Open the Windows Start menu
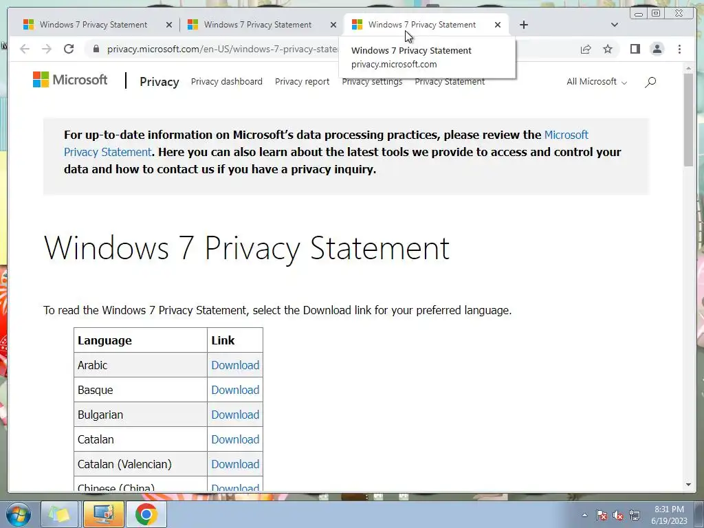The height and width of the screenshot is (528, 704). coord(18,514)
